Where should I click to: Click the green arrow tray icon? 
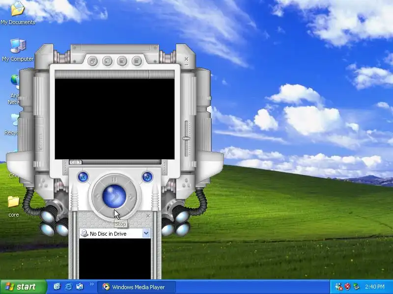(x=356, y=287)
